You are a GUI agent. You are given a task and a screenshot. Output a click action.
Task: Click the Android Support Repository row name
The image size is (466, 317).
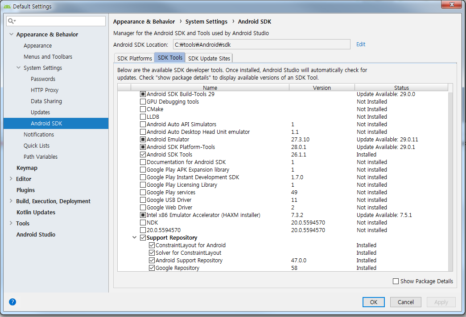pyautogui.click(x=189, y=261)
